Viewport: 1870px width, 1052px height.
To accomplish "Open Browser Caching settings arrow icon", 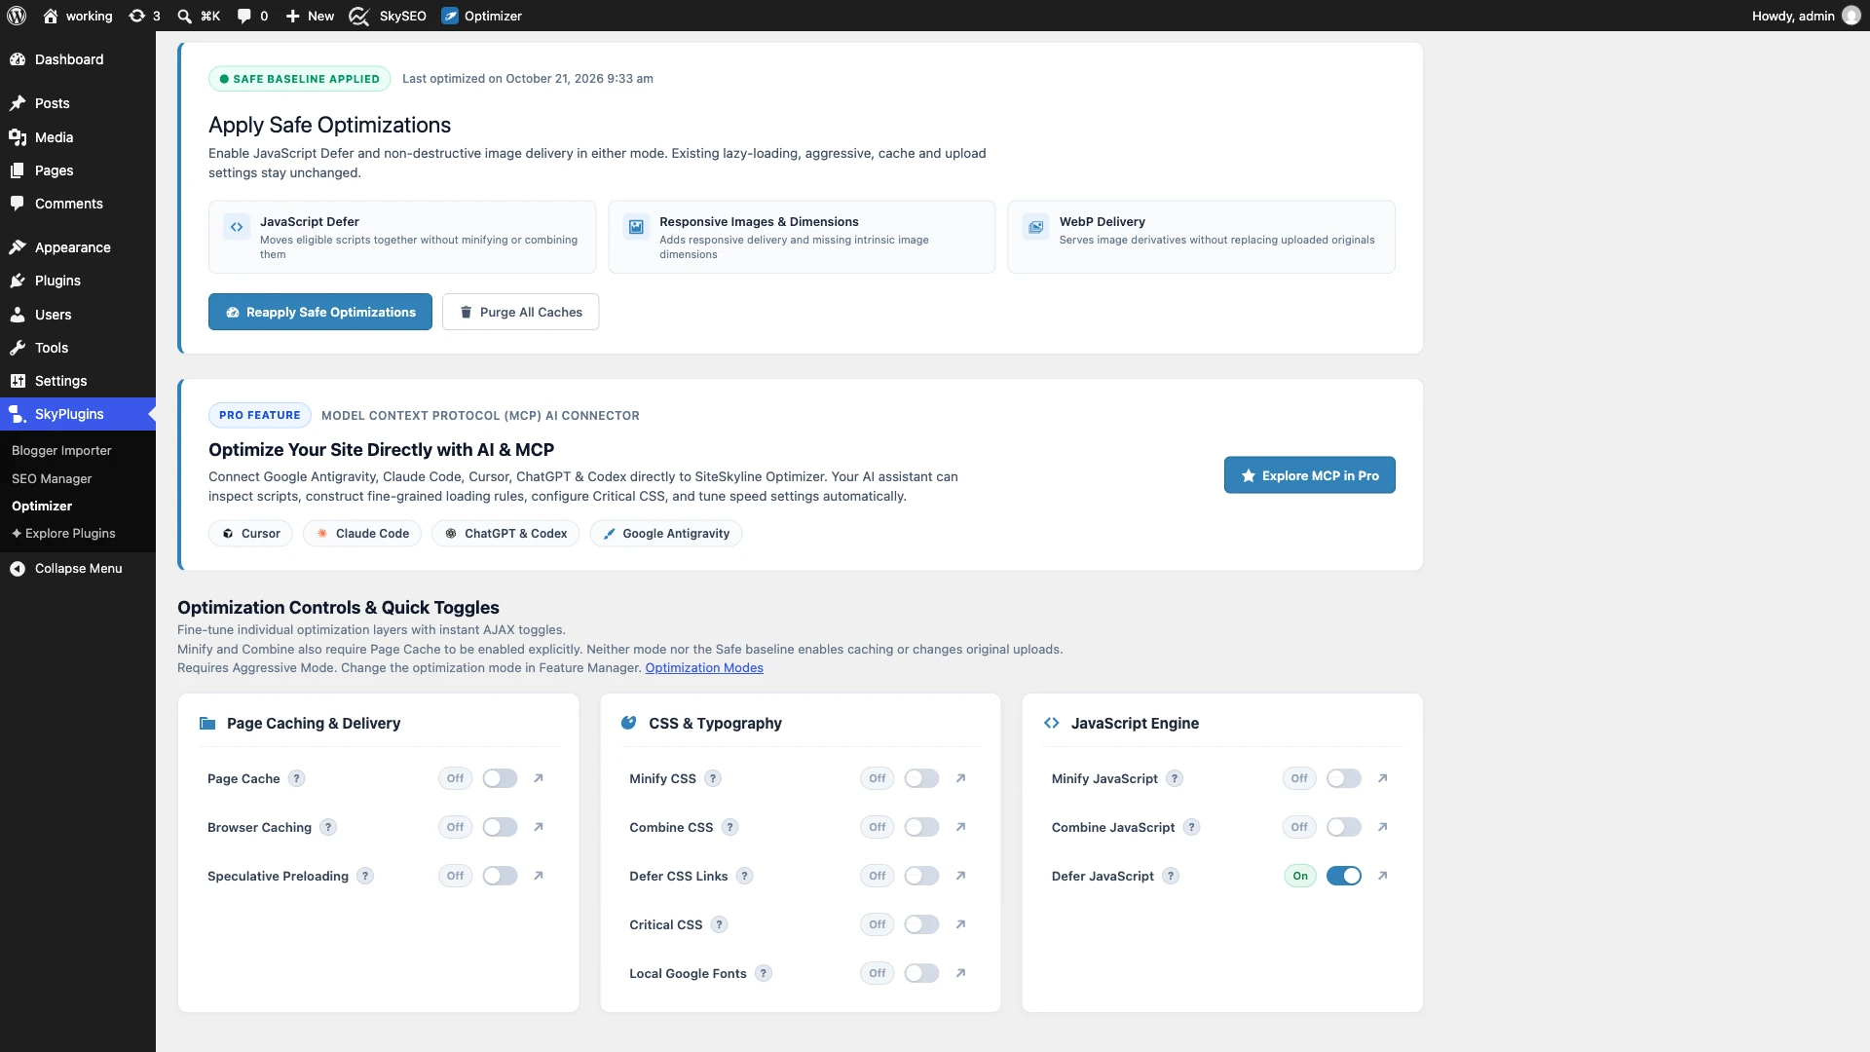I will pos(539,827).
